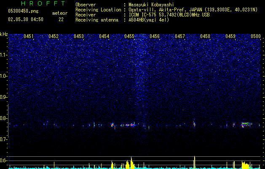Click the tall yellow power spike near 0457.5
The image size is (265, 169).
[x=195, y=162]
